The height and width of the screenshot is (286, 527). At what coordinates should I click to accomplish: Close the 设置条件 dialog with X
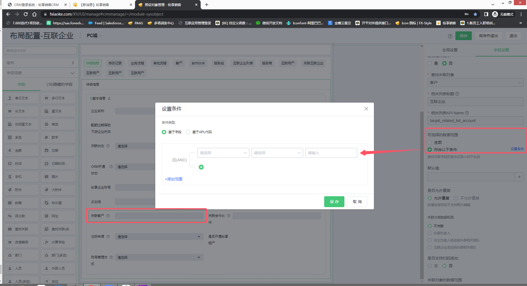[366, 109]
